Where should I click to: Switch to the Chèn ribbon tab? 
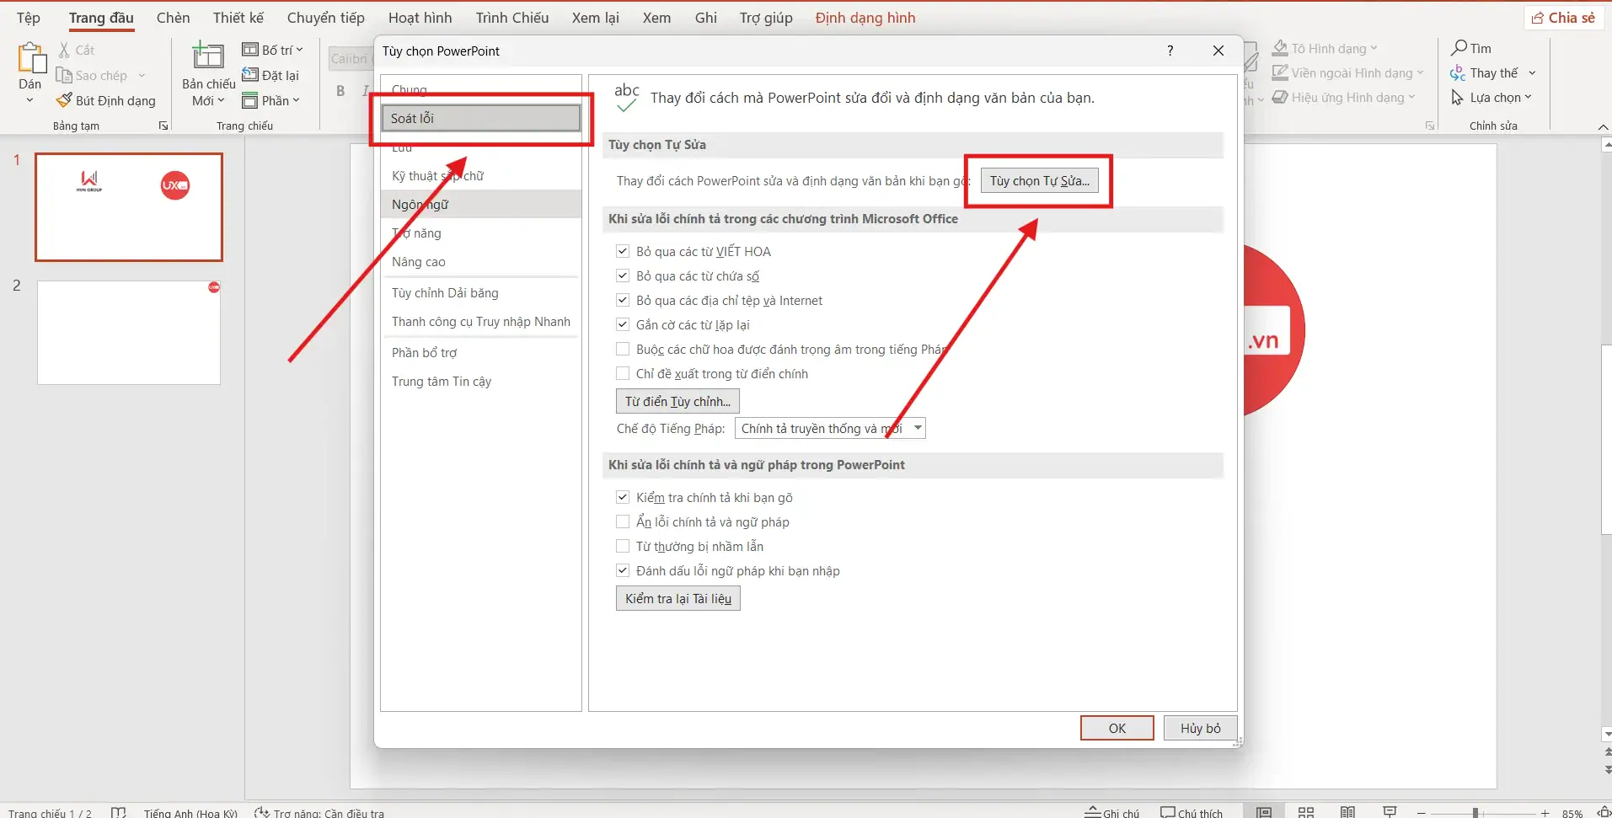[x=174, y=18]
